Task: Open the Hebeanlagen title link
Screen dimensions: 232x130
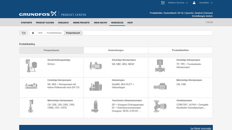Action: (118, 80)
